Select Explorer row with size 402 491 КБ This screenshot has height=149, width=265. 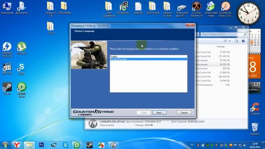coord(213,77)
